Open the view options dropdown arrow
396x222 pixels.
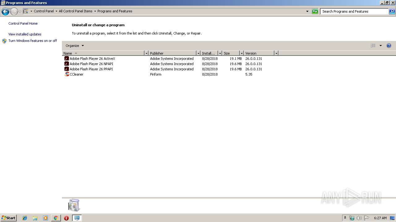pos(381,46)
